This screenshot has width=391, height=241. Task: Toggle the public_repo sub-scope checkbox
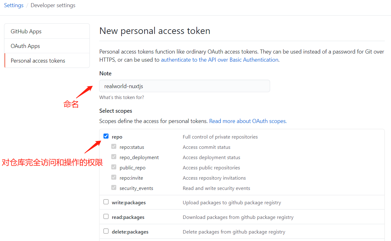pos(114,167)
